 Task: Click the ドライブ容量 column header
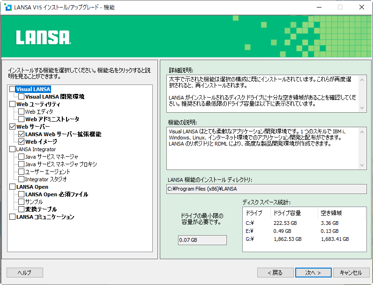(294, 213)
